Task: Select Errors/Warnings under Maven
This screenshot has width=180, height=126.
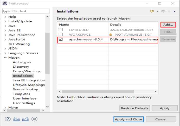Action: click(x=27, y=71)
